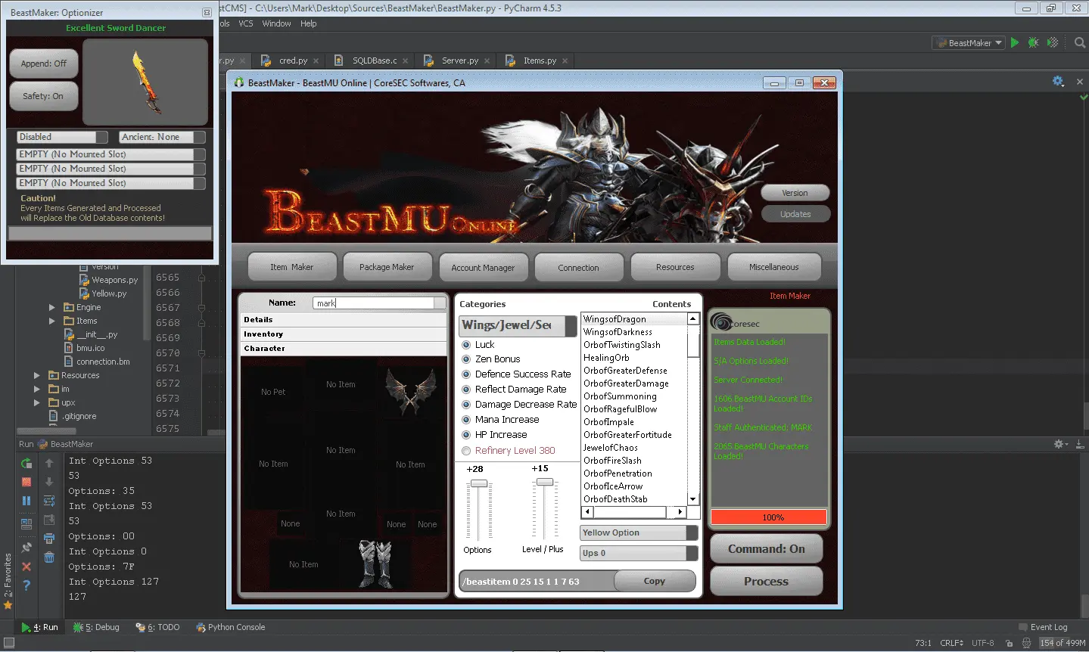Image resolution: width=1089 pixels, height=652 pixels.
Task: Open the BeastMaker run configuration dropdown
Action: [969, 43]
